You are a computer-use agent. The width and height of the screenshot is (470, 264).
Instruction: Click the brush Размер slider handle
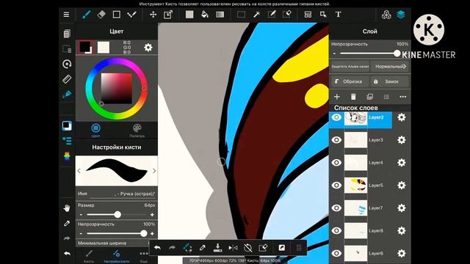pos(117,215)
